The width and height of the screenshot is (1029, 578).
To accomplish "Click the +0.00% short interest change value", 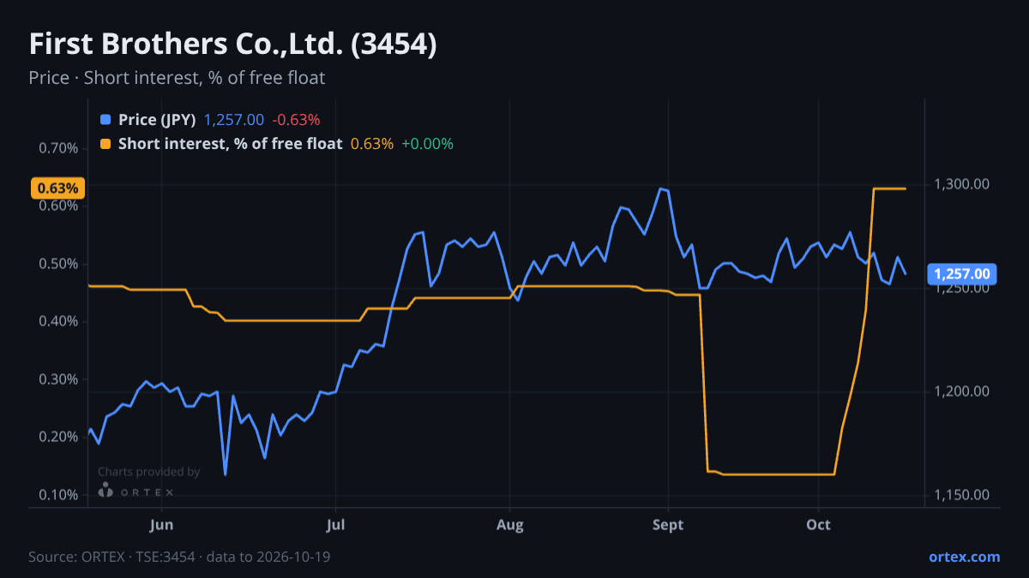I will pyautogui.click(x=427, y=144).
